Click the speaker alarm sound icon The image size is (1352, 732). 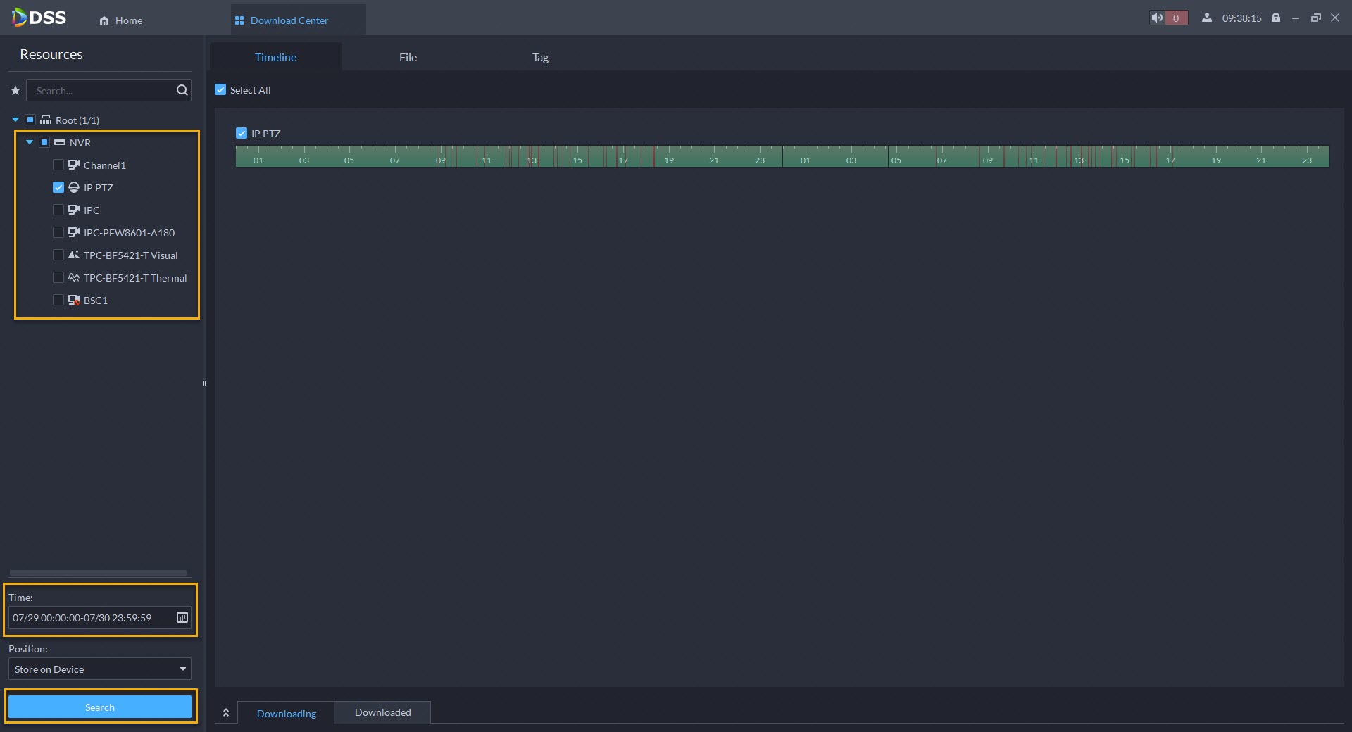coord(1157,18)
